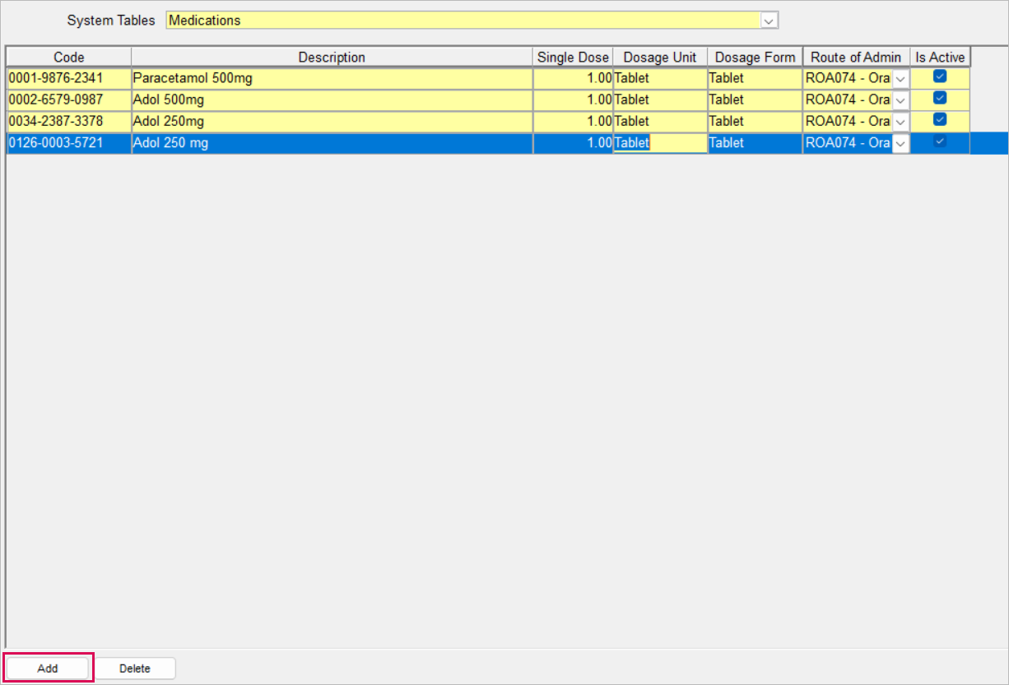This screenshot has height=685, width=1009.
Task: Click the Route of Admin column header
Action: (856, 57)
